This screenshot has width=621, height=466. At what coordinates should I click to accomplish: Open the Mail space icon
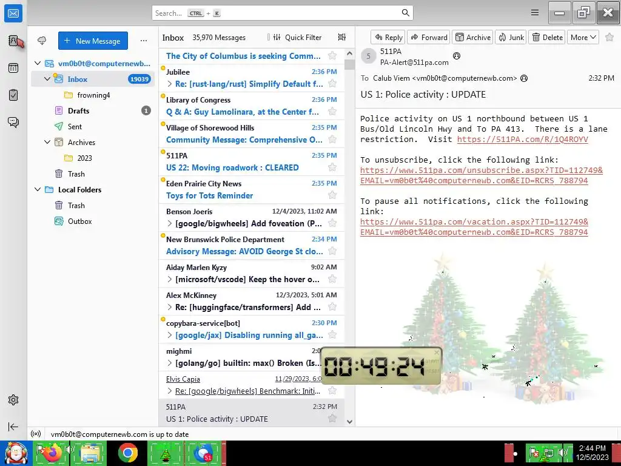click(x=13, y=13)
